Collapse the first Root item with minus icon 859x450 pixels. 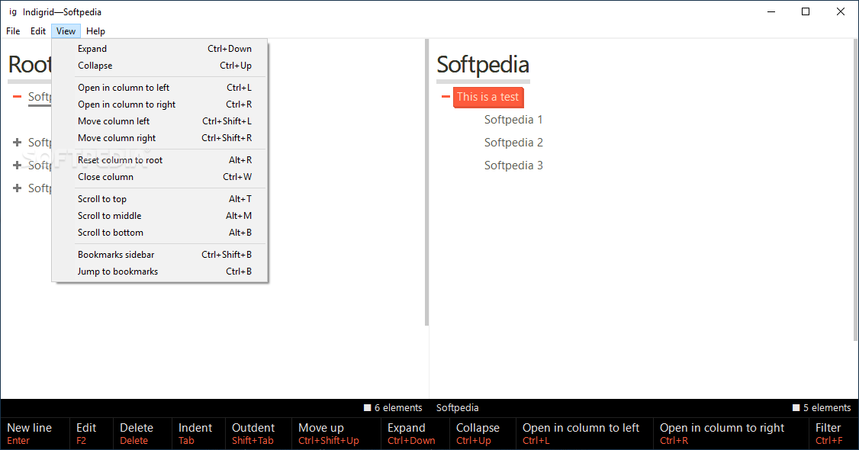(17, 97)
